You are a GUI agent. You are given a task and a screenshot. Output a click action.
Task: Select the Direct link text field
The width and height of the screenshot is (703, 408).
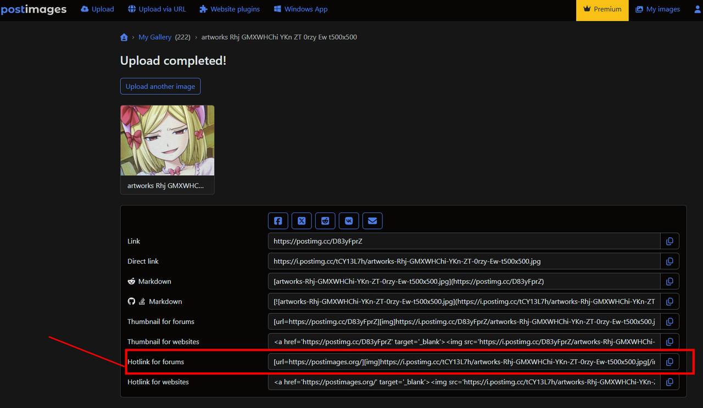pyautogui.click(x=464, y=261)
